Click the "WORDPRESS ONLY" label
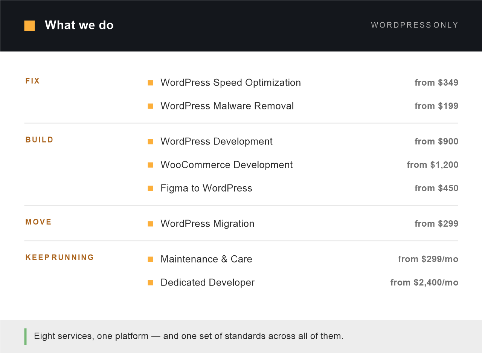Image resolution: width=482 pixels, height=353 pixels. click(415, 25)
